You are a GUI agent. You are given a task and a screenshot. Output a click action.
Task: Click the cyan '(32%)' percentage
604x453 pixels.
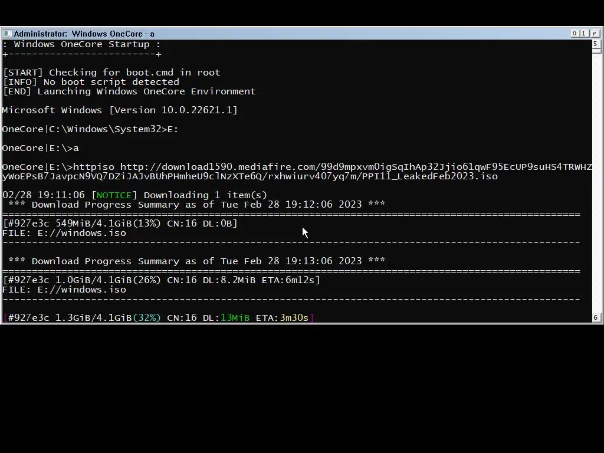pyautogui.click(x=147, y=318)
